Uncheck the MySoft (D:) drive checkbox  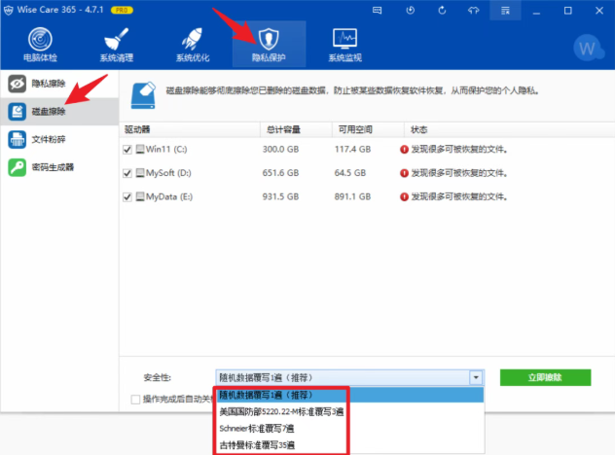(127, 173)
